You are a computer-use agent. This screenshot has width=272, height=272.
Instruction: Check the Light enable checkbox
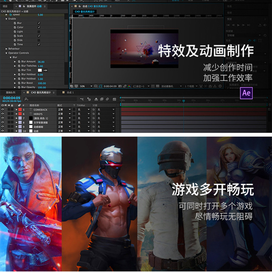[39, 32]
